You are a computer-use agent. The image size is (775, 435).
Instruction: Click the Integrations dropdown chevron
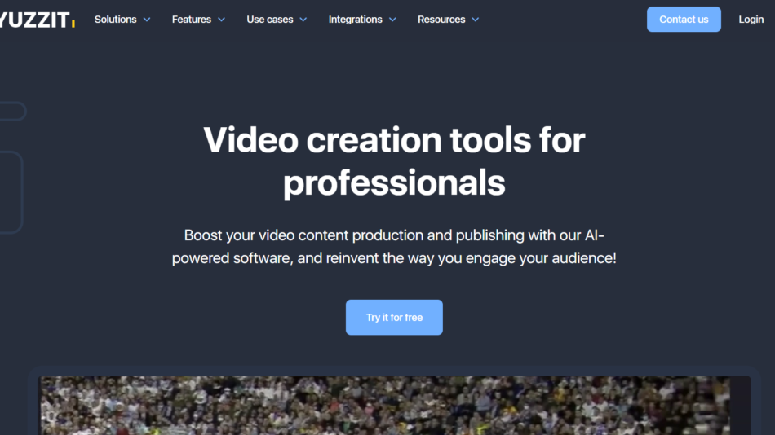(x=392, y=20)
